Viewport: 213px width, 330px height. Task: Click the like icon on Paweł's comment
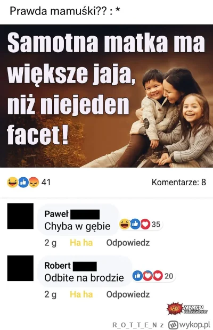tap(135, 224)
